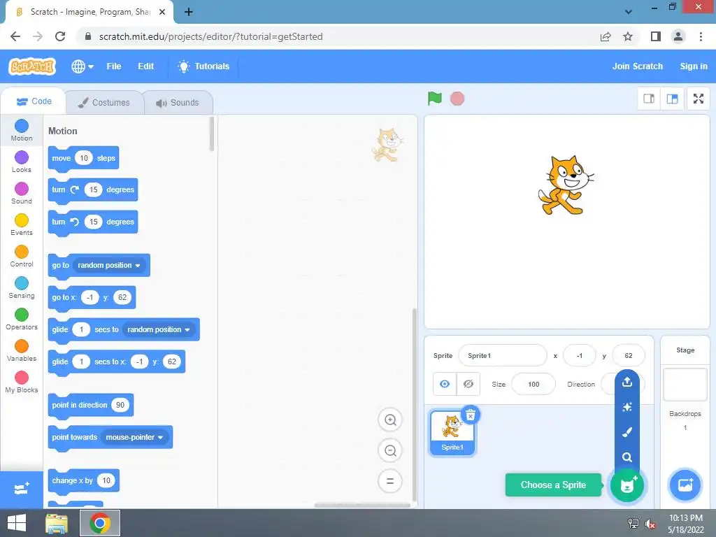Hide the sprite with crossed-eye icon
716x537 pixels.
468,384
